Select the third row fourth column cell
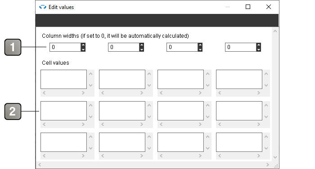This screenshot has height=169, width=315. click(239, 142)
